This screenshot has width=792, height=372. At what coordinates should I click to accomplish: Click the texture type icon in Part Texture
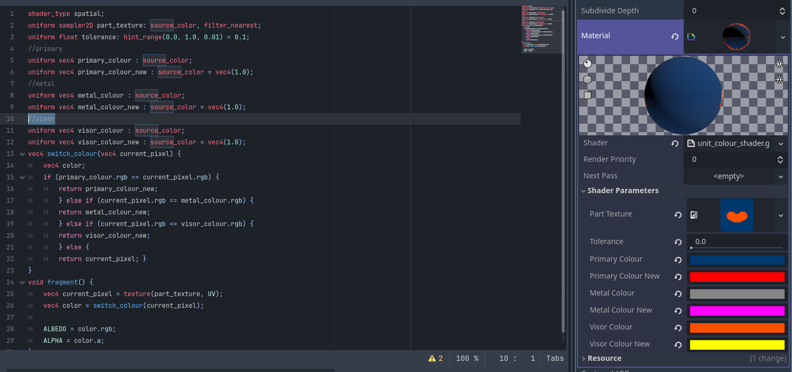click(x=694, y=215)
